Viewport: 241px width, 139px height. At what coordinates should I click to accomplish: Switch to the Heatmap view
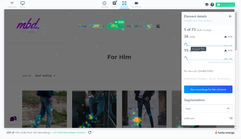[x=104, y=3]
